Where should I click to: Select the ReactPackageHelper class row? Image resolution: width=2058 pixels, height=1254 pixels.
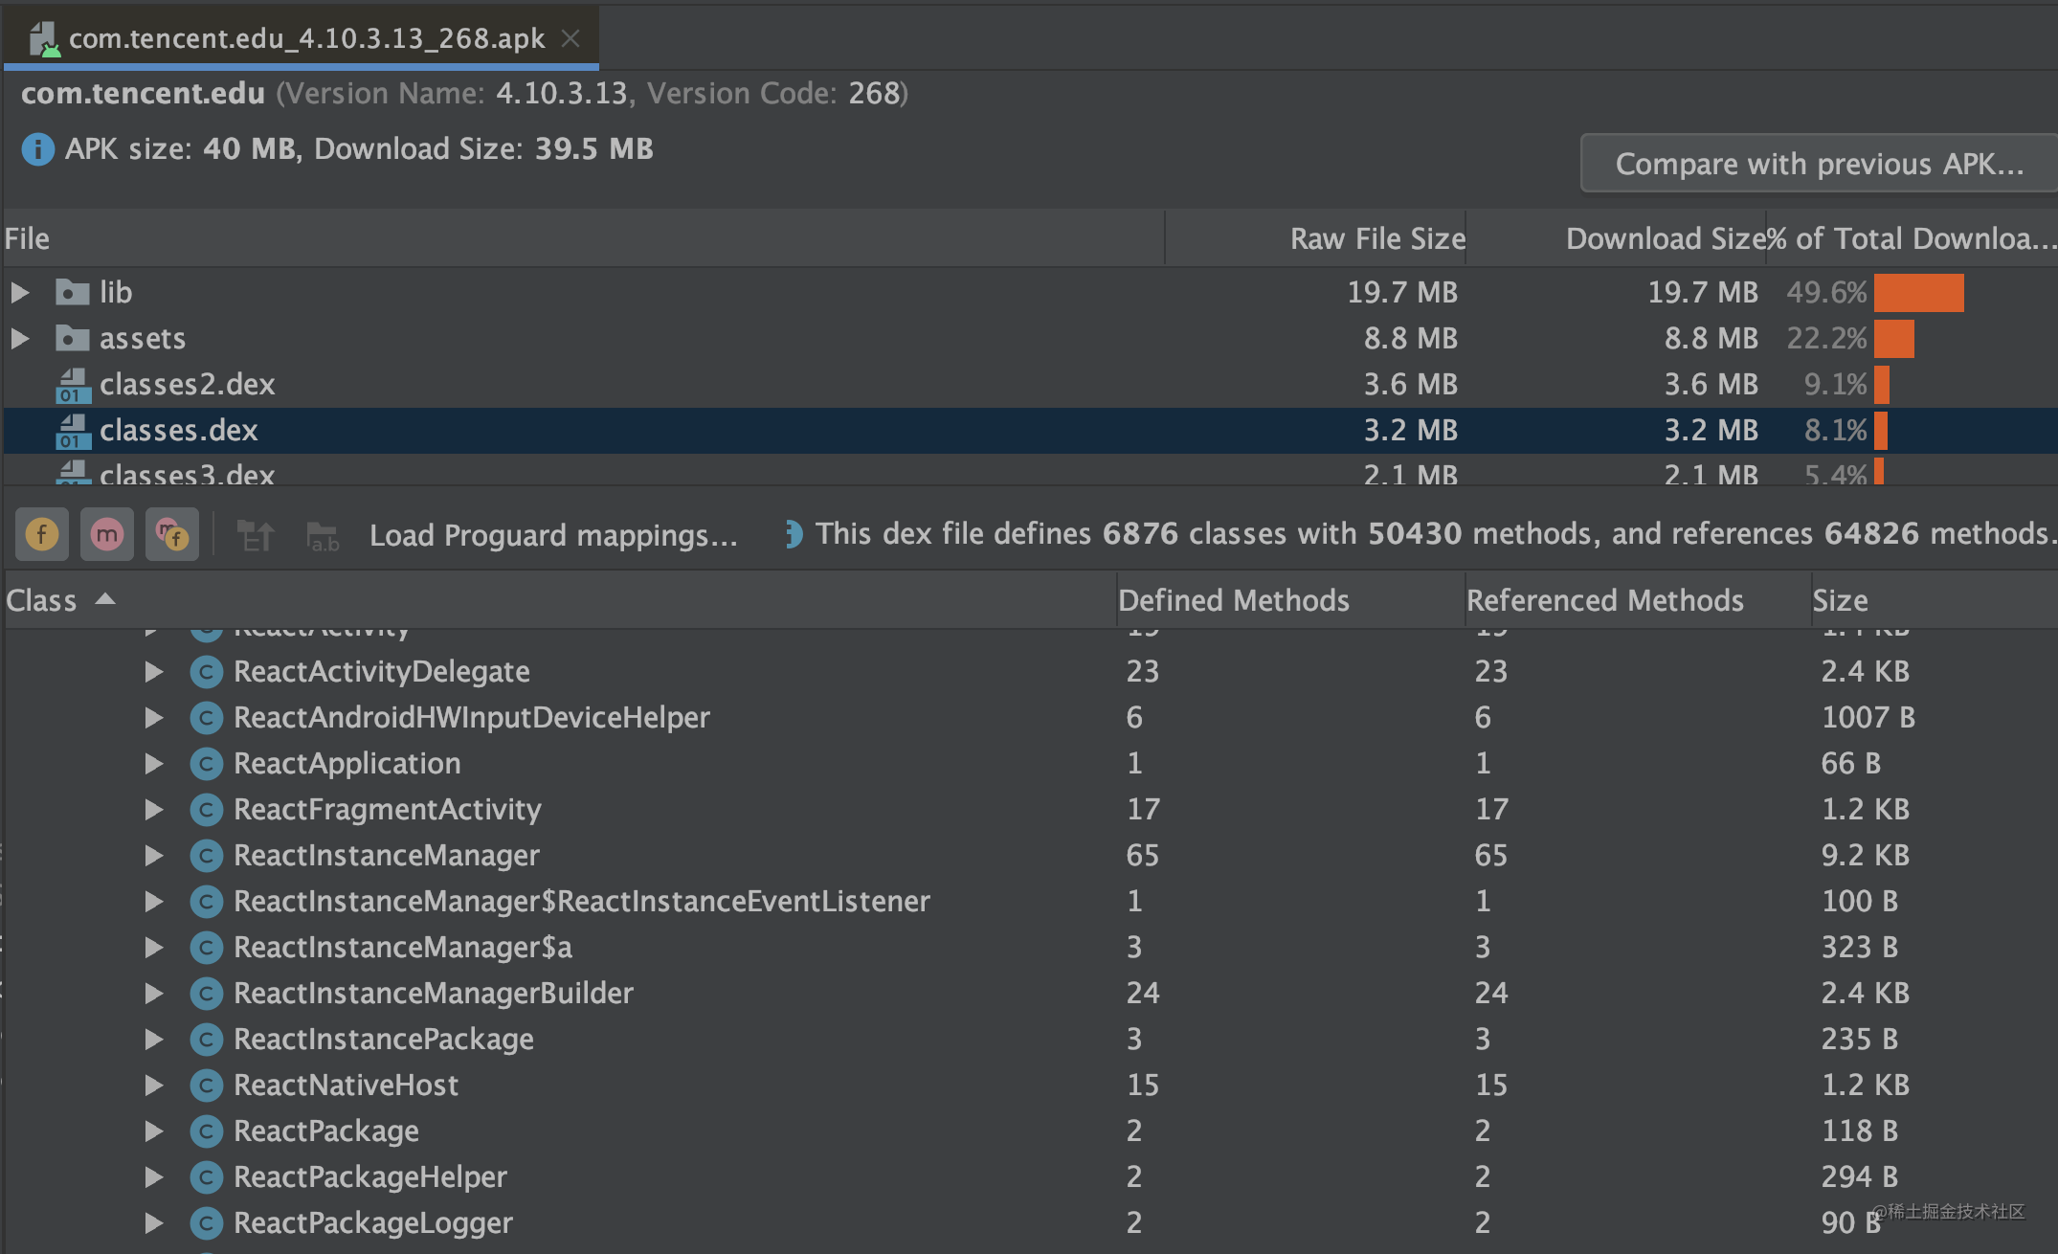1031,1177
